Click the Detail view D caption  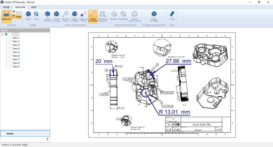[118, 56]
